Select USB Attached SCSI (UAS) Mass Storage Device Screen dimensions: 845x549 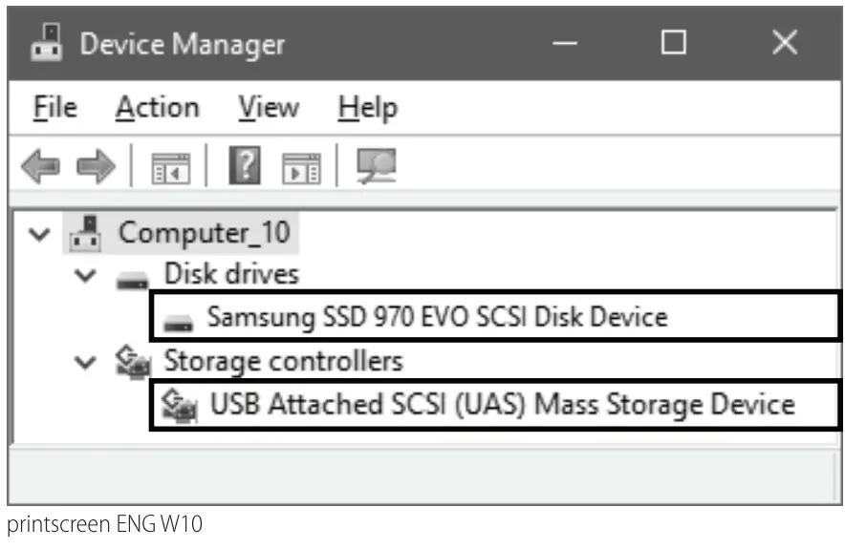pyautogui.click(x=502, y=405)
